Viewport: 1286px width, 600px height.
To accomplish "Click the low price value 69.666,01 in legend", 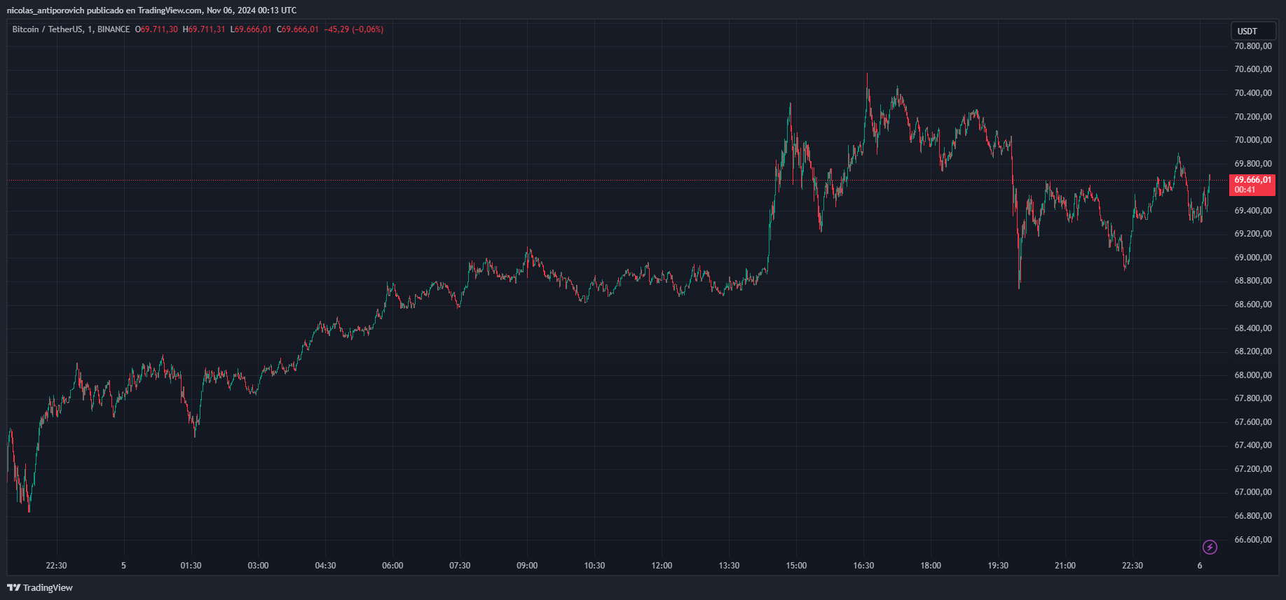I will tap(253, 29).
